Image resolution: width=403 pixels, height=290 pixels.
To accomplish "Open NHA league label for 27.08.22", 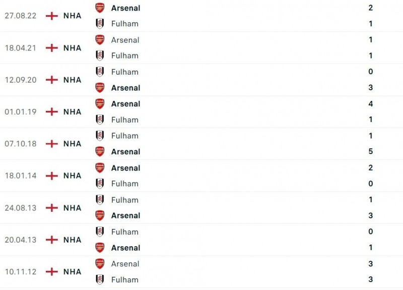I will click(x=72, y=16).
